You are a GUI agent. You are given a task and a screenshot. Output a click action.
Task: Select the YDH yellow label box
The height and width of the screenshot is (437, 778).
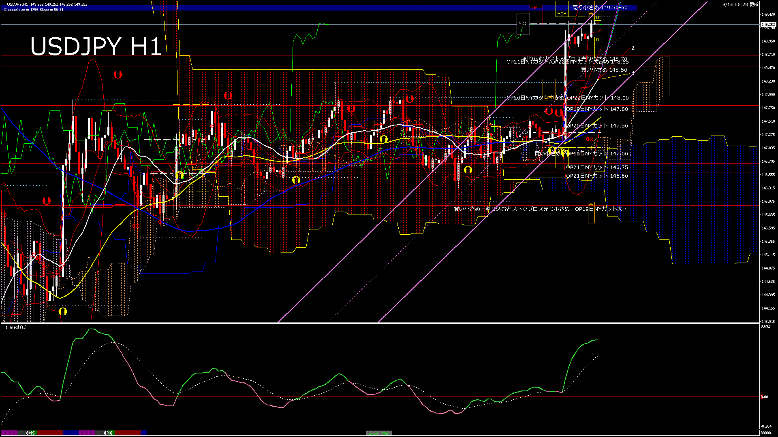pos(562,14)
